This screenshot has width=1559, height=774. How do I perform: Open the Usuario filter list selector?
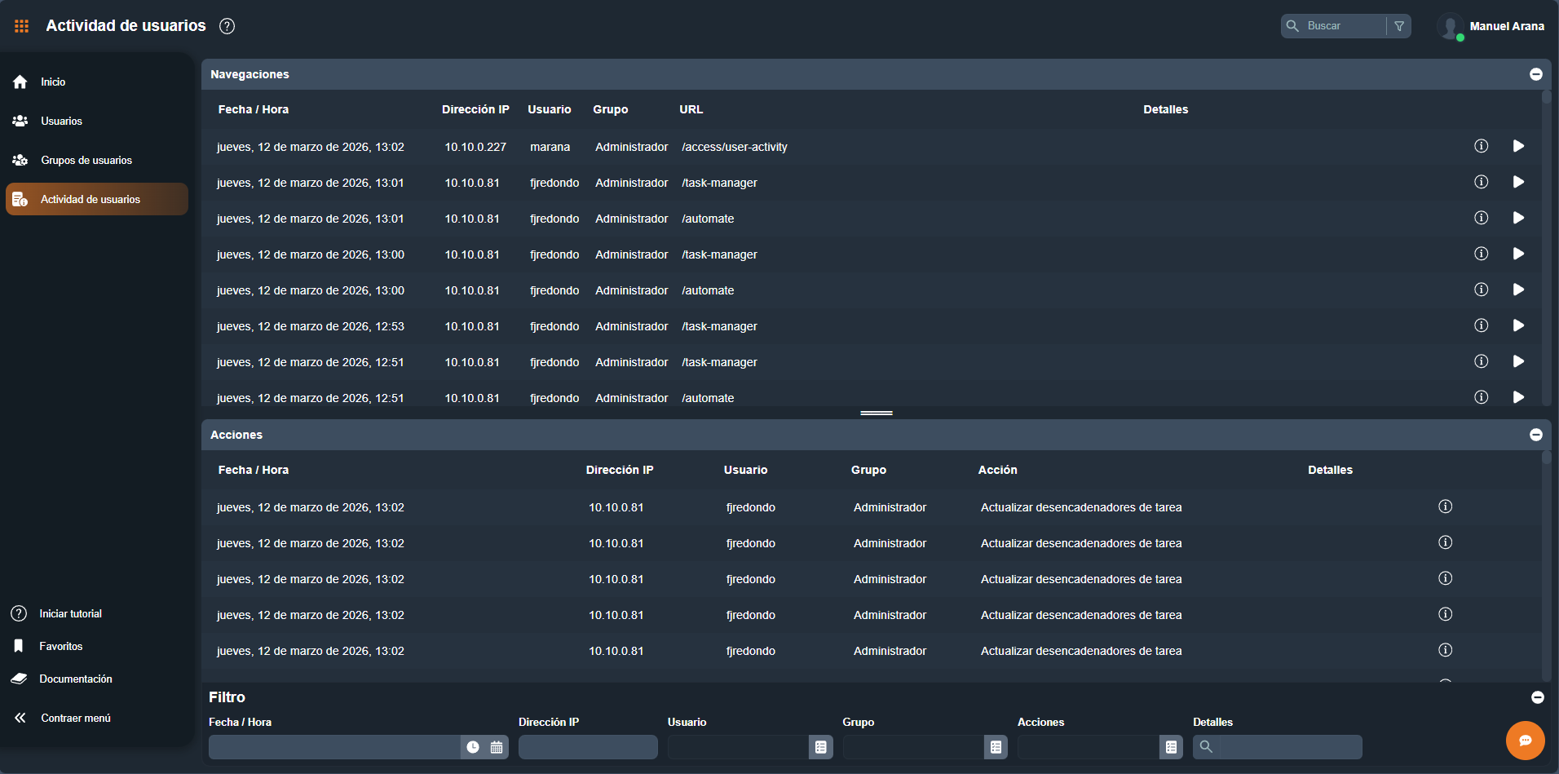821,747
